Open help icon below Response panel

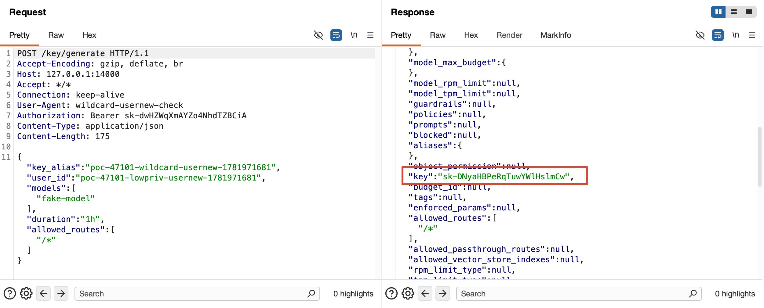tap(391, 294)
